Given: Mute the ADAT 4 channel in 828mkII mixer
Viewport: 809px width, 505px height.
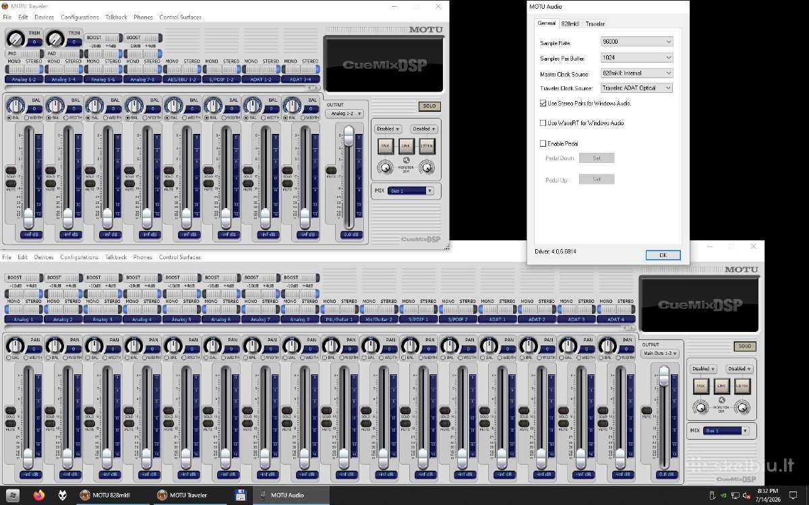Looking at the screenshot, I should 602,424.
